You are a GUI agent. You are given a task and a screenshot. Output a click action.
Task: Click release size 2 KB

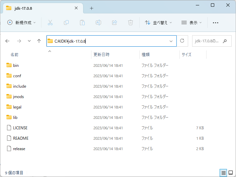pyautogui.click(x=200, y=149)
